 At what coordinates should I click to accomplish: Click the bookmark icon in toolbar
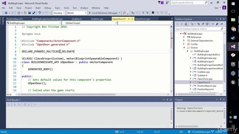coord(153,13)
